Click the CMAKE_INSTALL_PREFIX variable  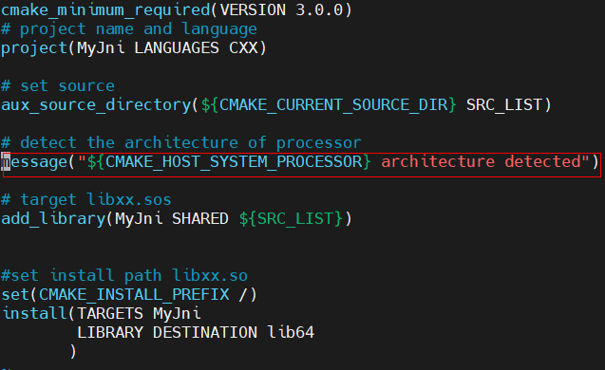(134, 295)
